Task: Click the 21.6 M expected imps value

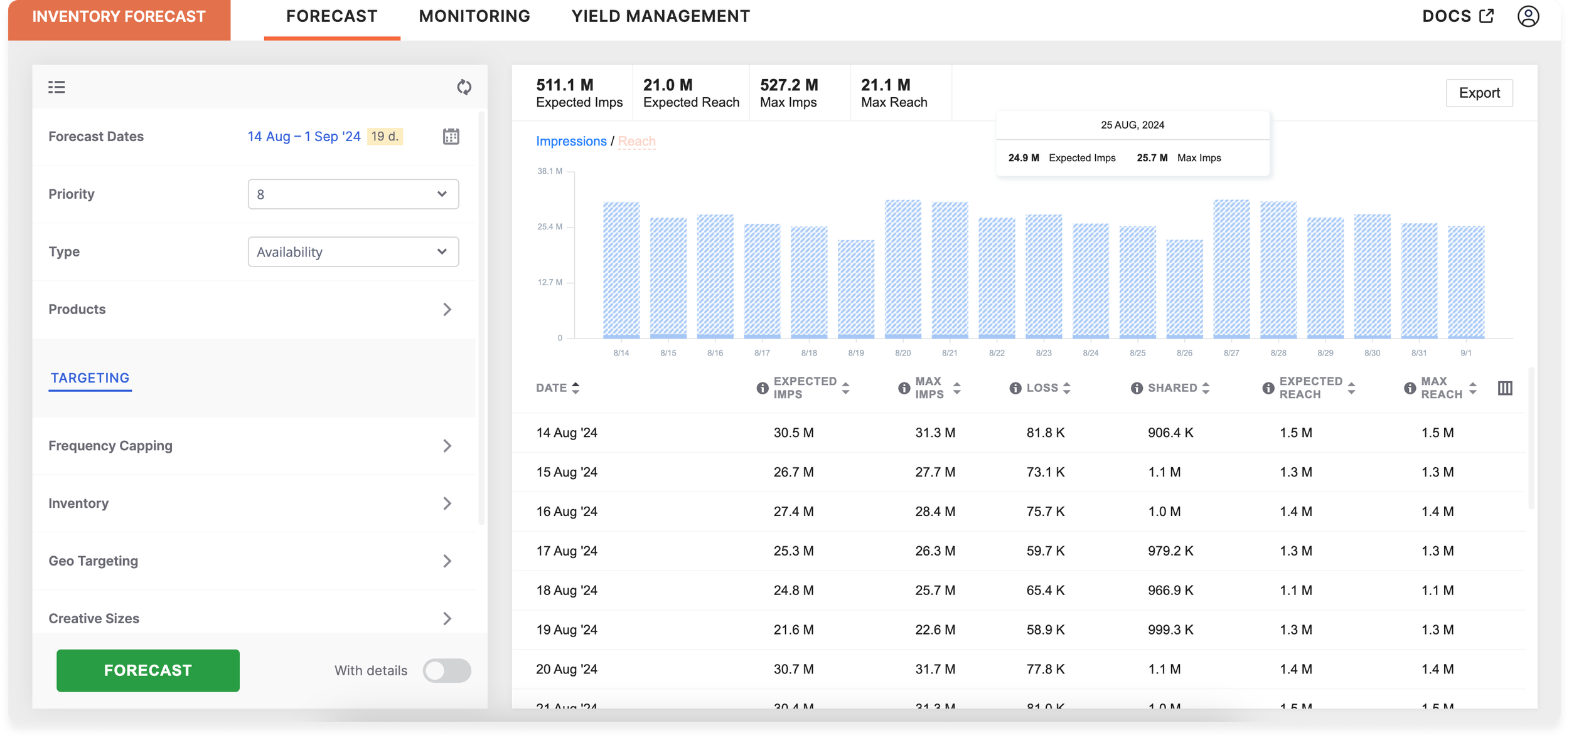Action: [x=793, y=630]
